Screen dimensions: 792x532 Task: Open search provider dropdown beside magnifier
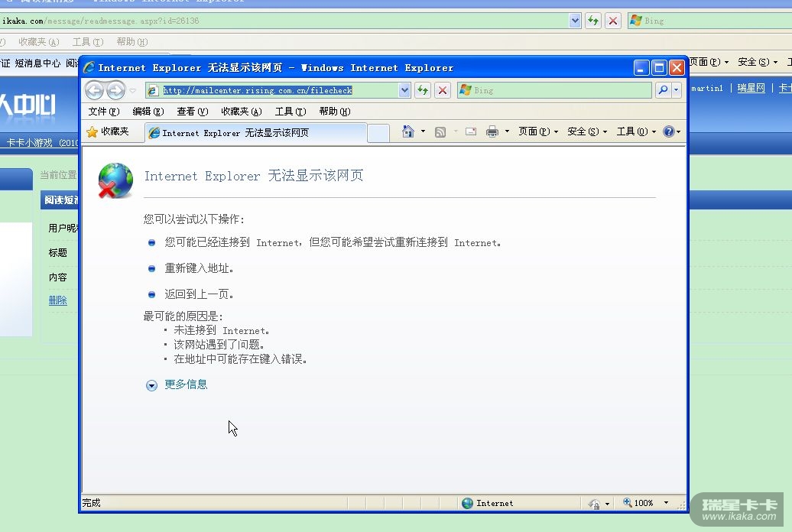pos(677,90)
